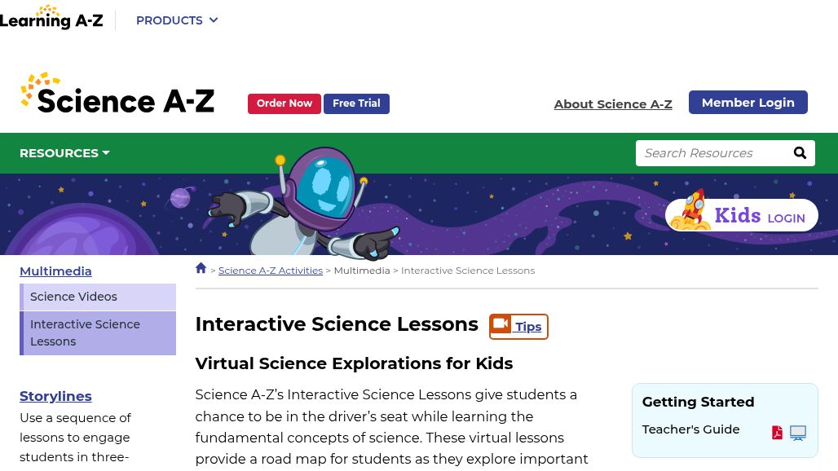838x471 pixels.
Task: Click the Order Now button
Action: (x=284, y=103)
